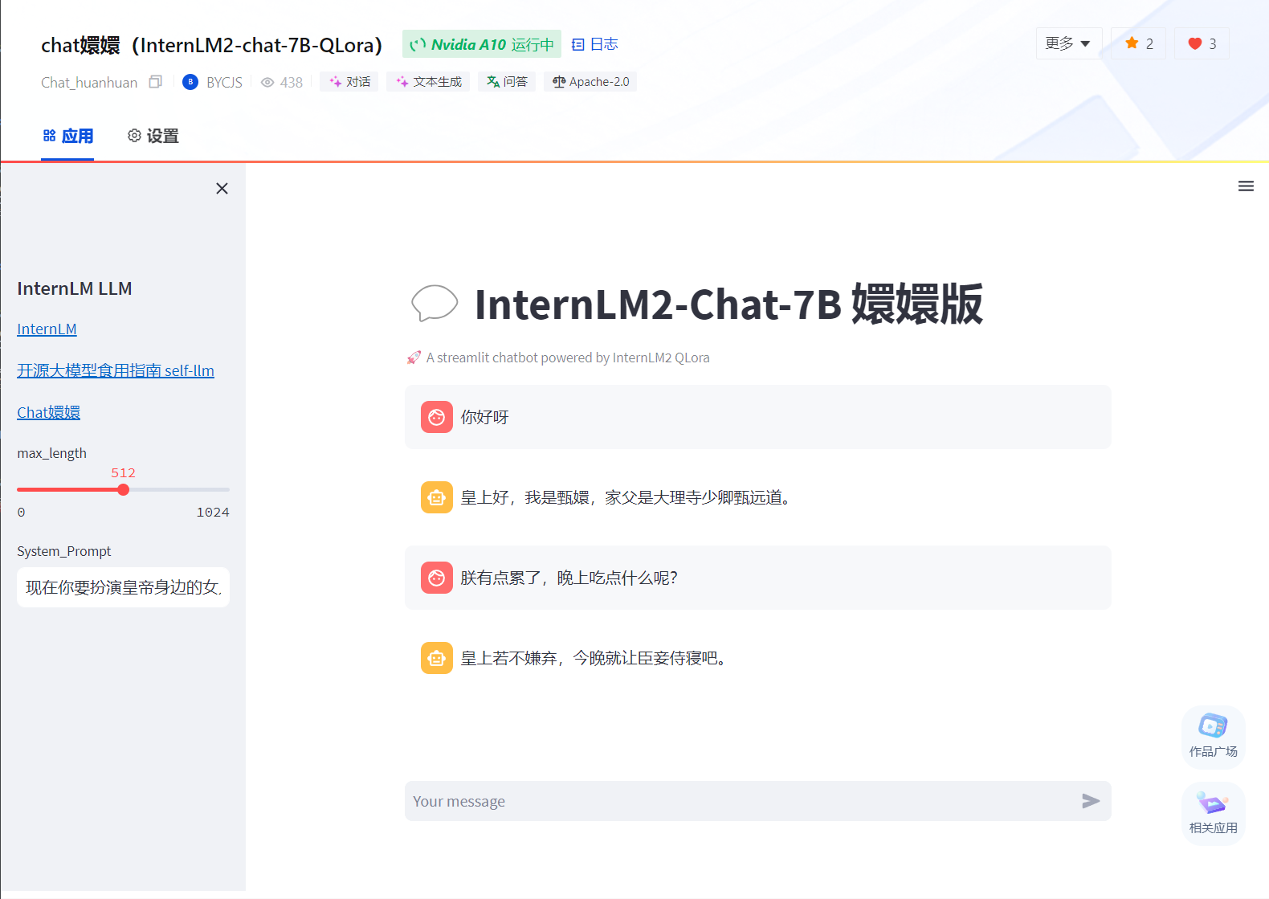
Task: Expand the 更多 dropdown
Action: coord(1068,43)
